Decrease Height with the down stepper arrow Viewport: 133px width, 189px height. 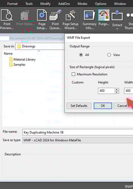pos(117,92)
